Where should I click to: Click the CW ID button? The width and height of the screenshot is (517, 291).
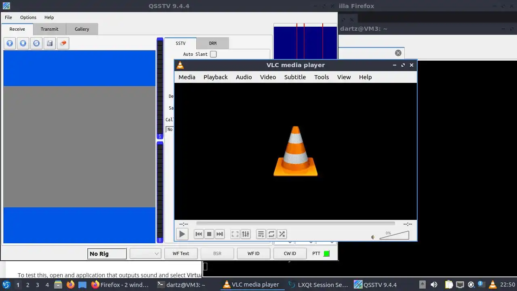(290, 253)
